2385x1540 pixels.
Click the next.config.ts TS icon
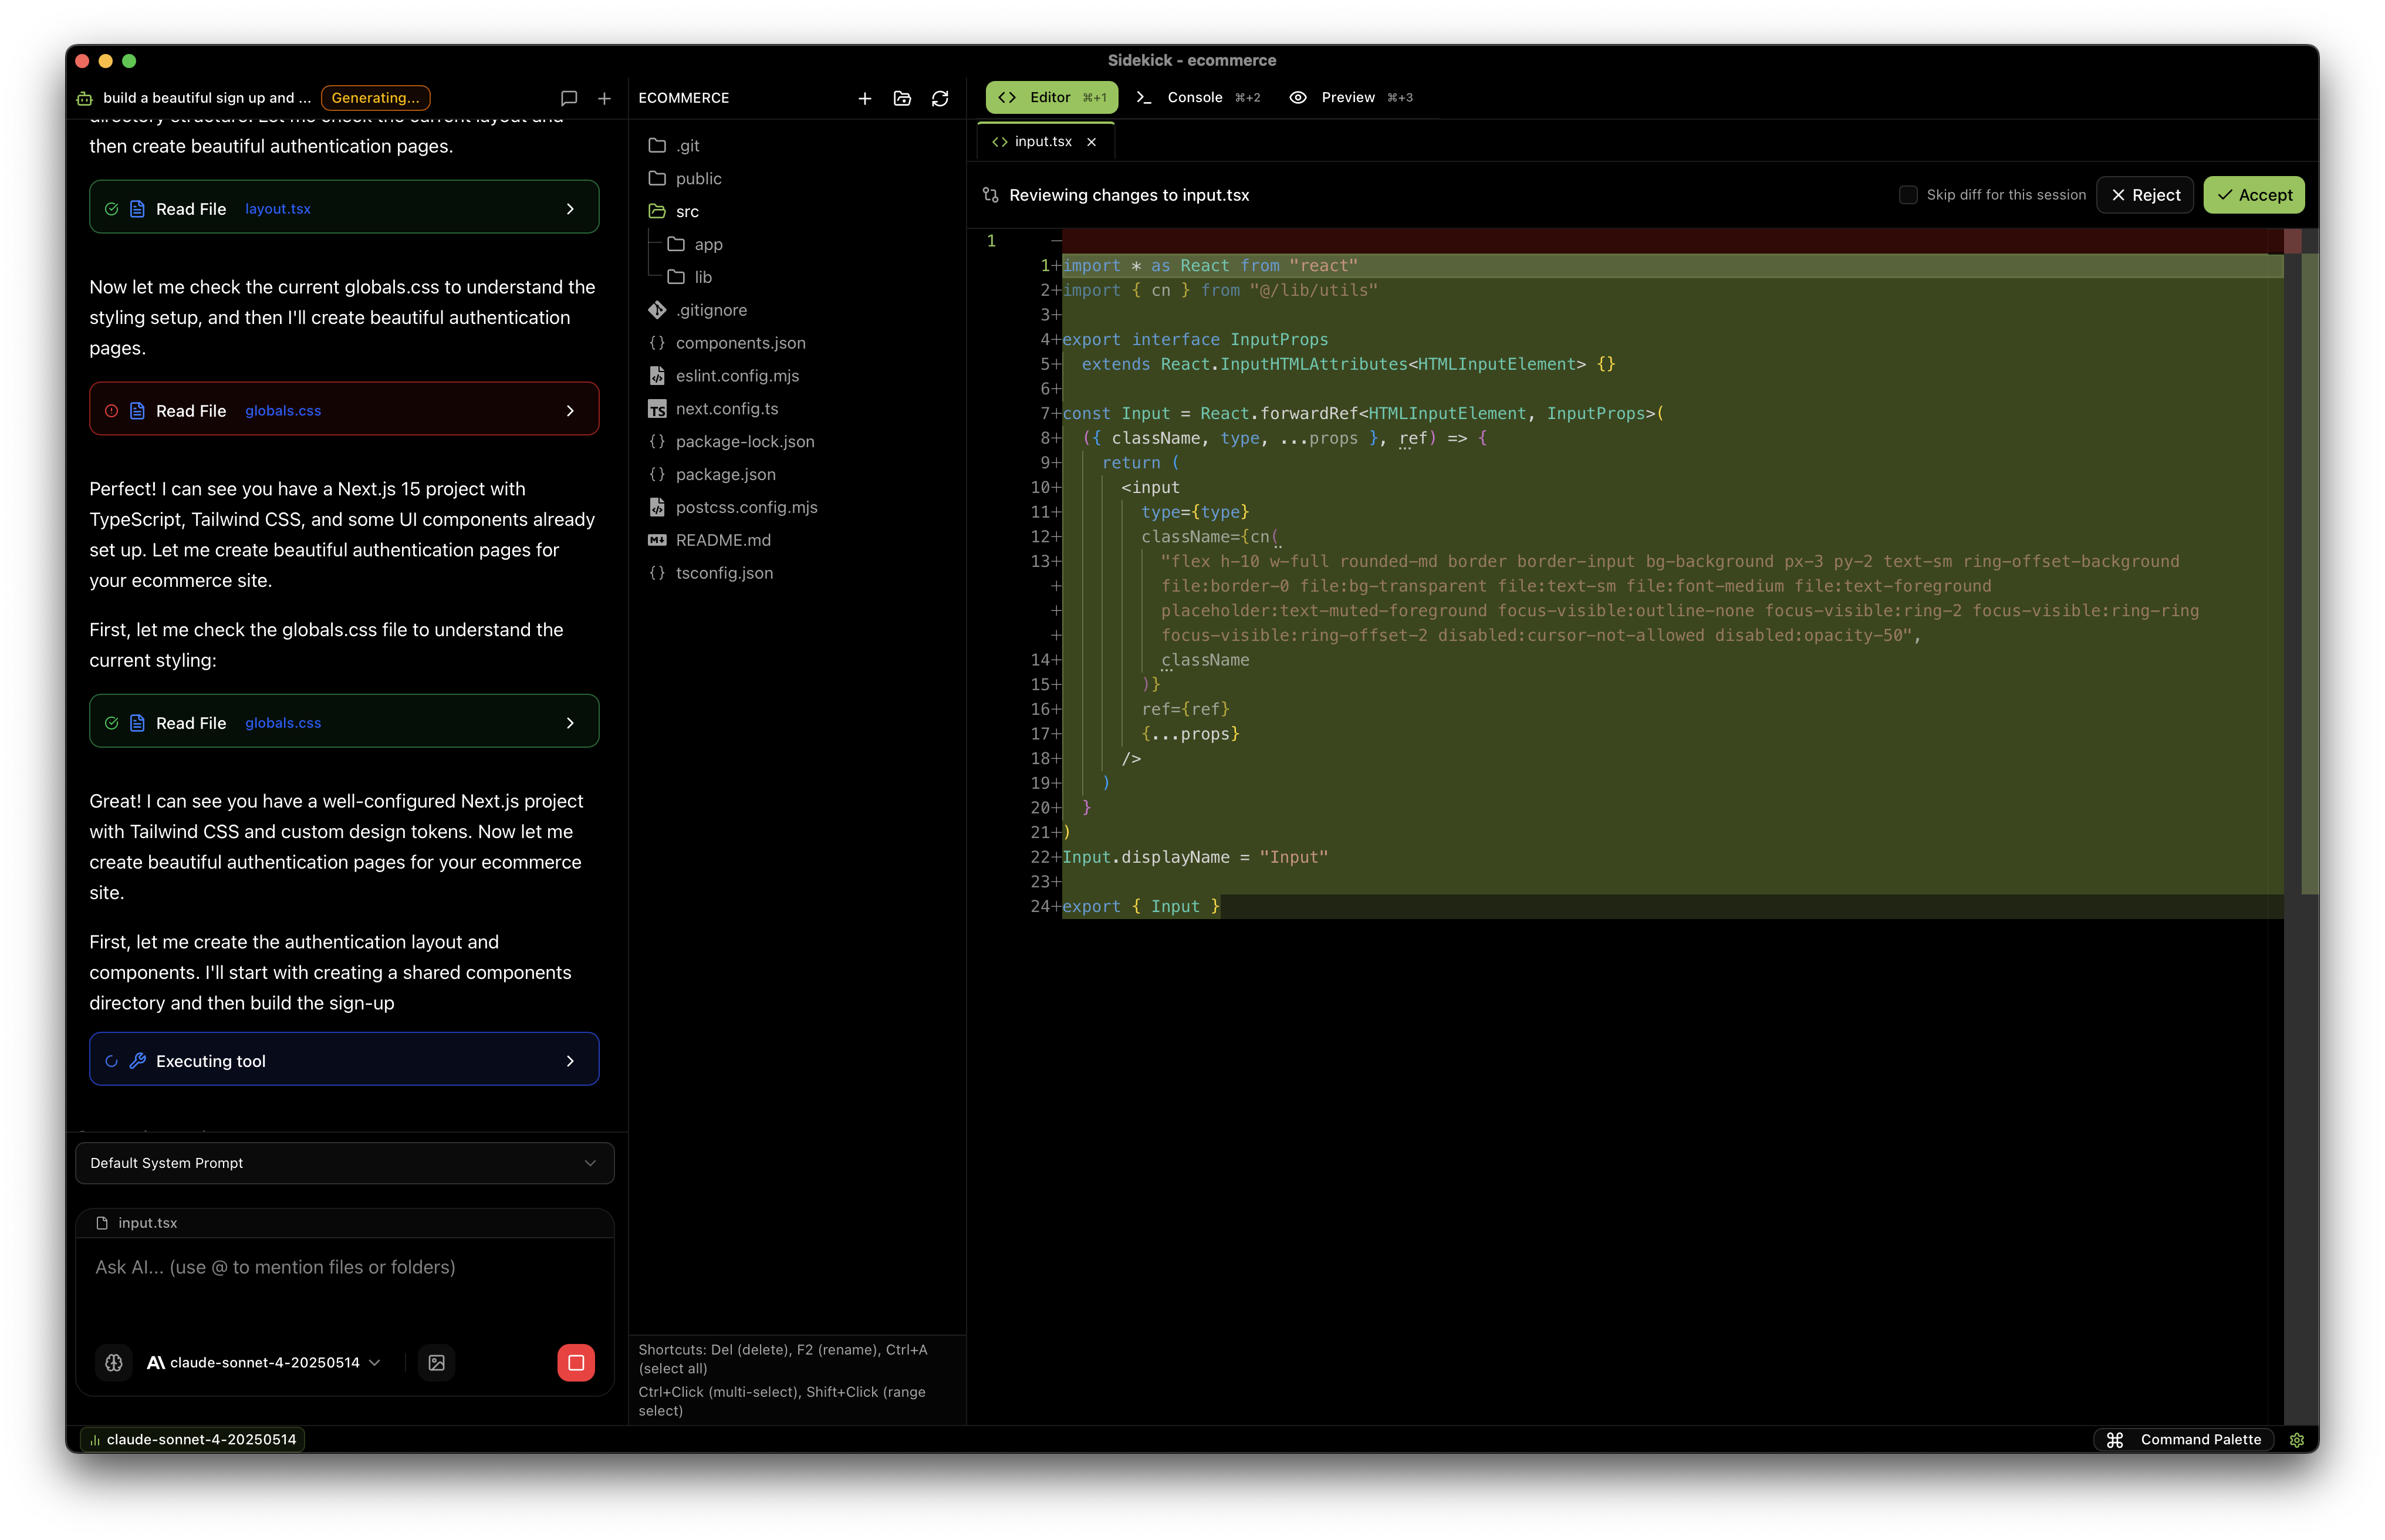(657, 409)
